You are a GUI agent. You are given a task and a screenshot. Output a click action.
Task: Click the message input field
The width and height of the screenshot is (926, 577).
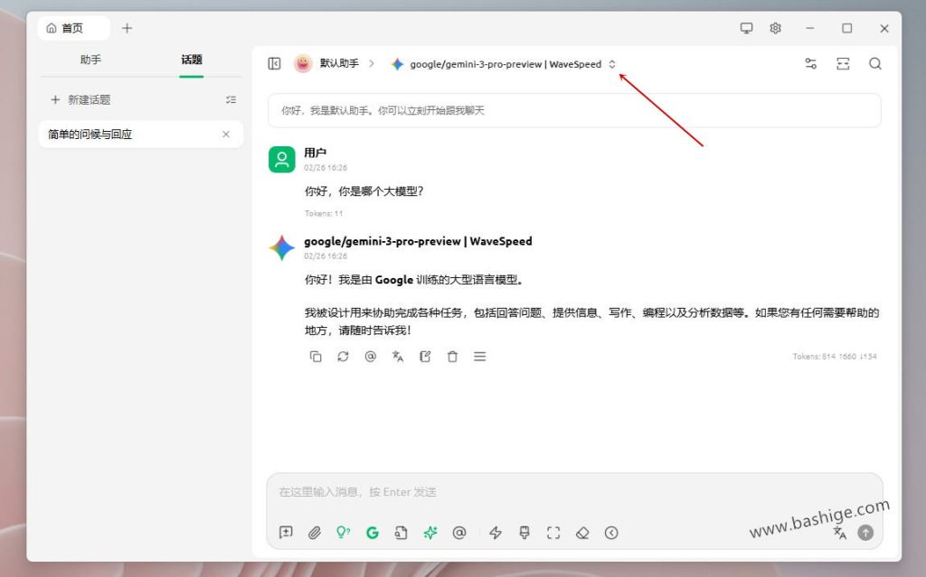[x=574, y=492]
